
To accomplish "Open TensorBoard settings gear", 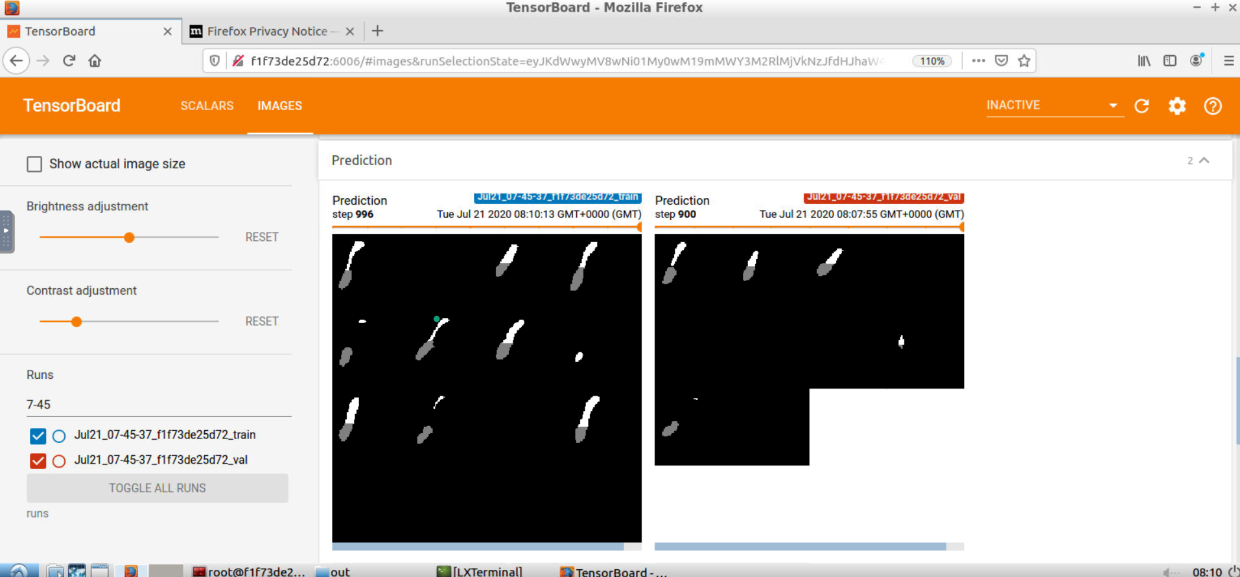I will tap(1177, 106).
